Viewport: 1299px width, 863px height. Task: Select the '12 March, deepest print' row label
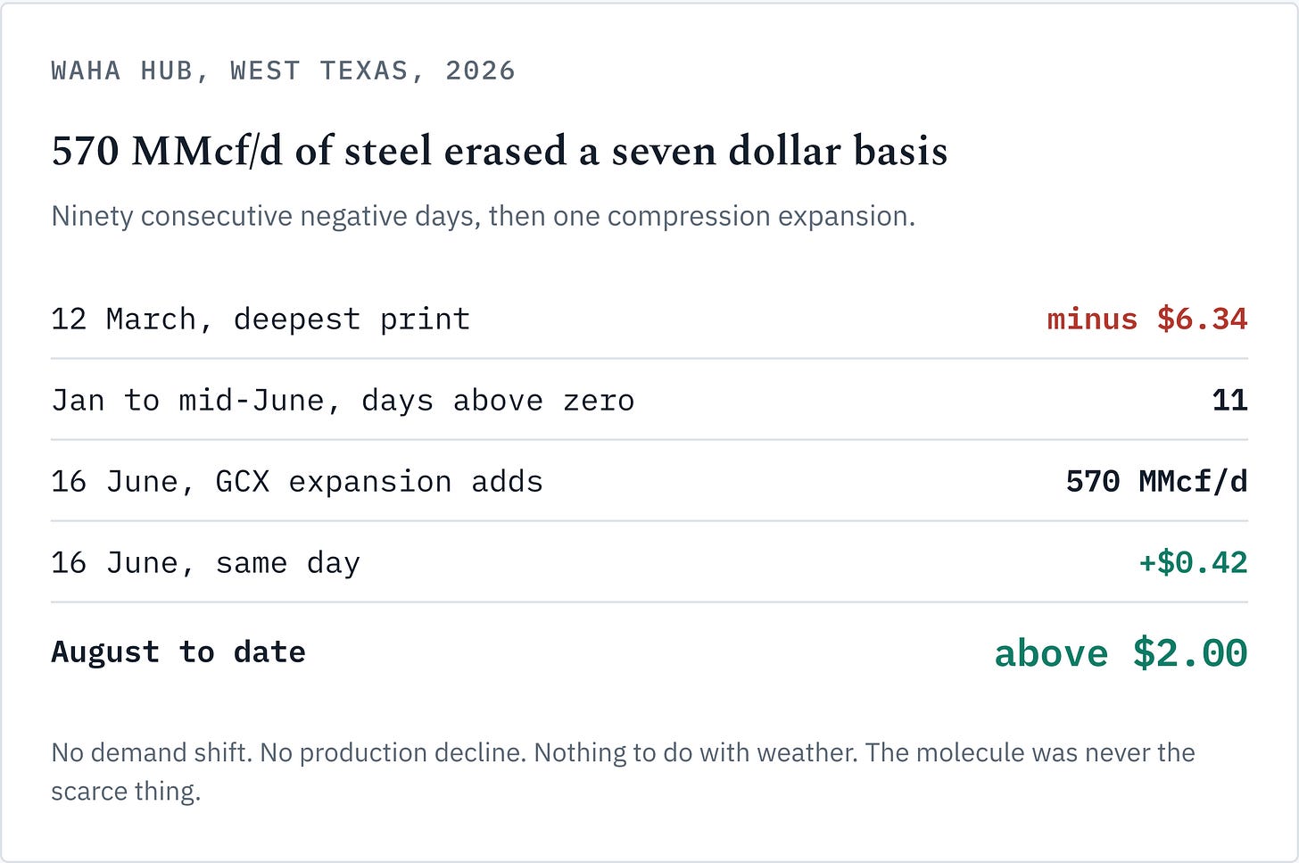(x=261, y=319)
